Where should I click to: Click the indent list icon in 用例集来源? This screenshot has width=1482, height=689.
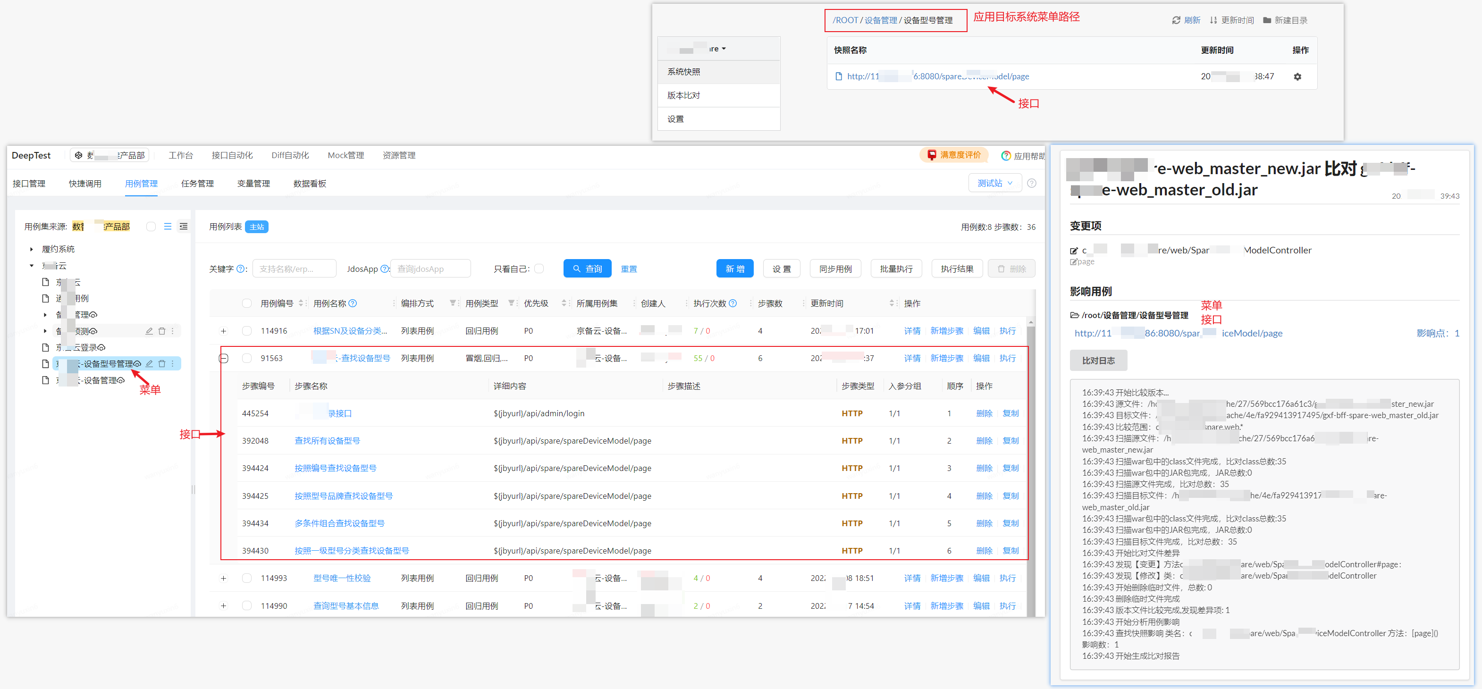184,226
